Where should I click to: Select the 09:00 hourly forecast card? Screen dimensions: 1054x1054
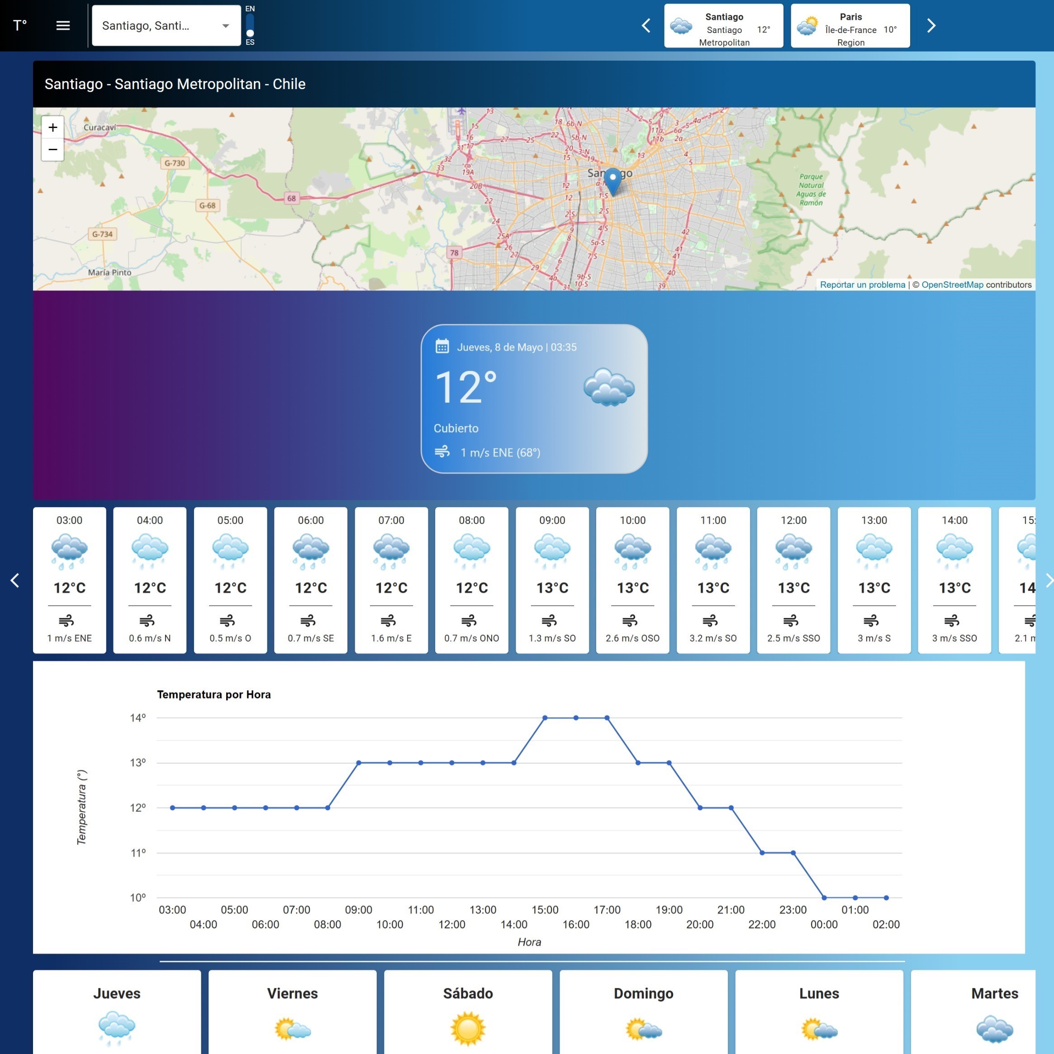pos(551,580)
